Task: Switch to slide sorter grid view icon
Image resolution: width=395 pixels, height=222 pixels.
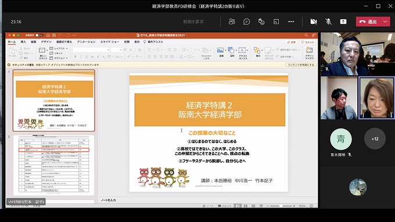Action: 246,206
